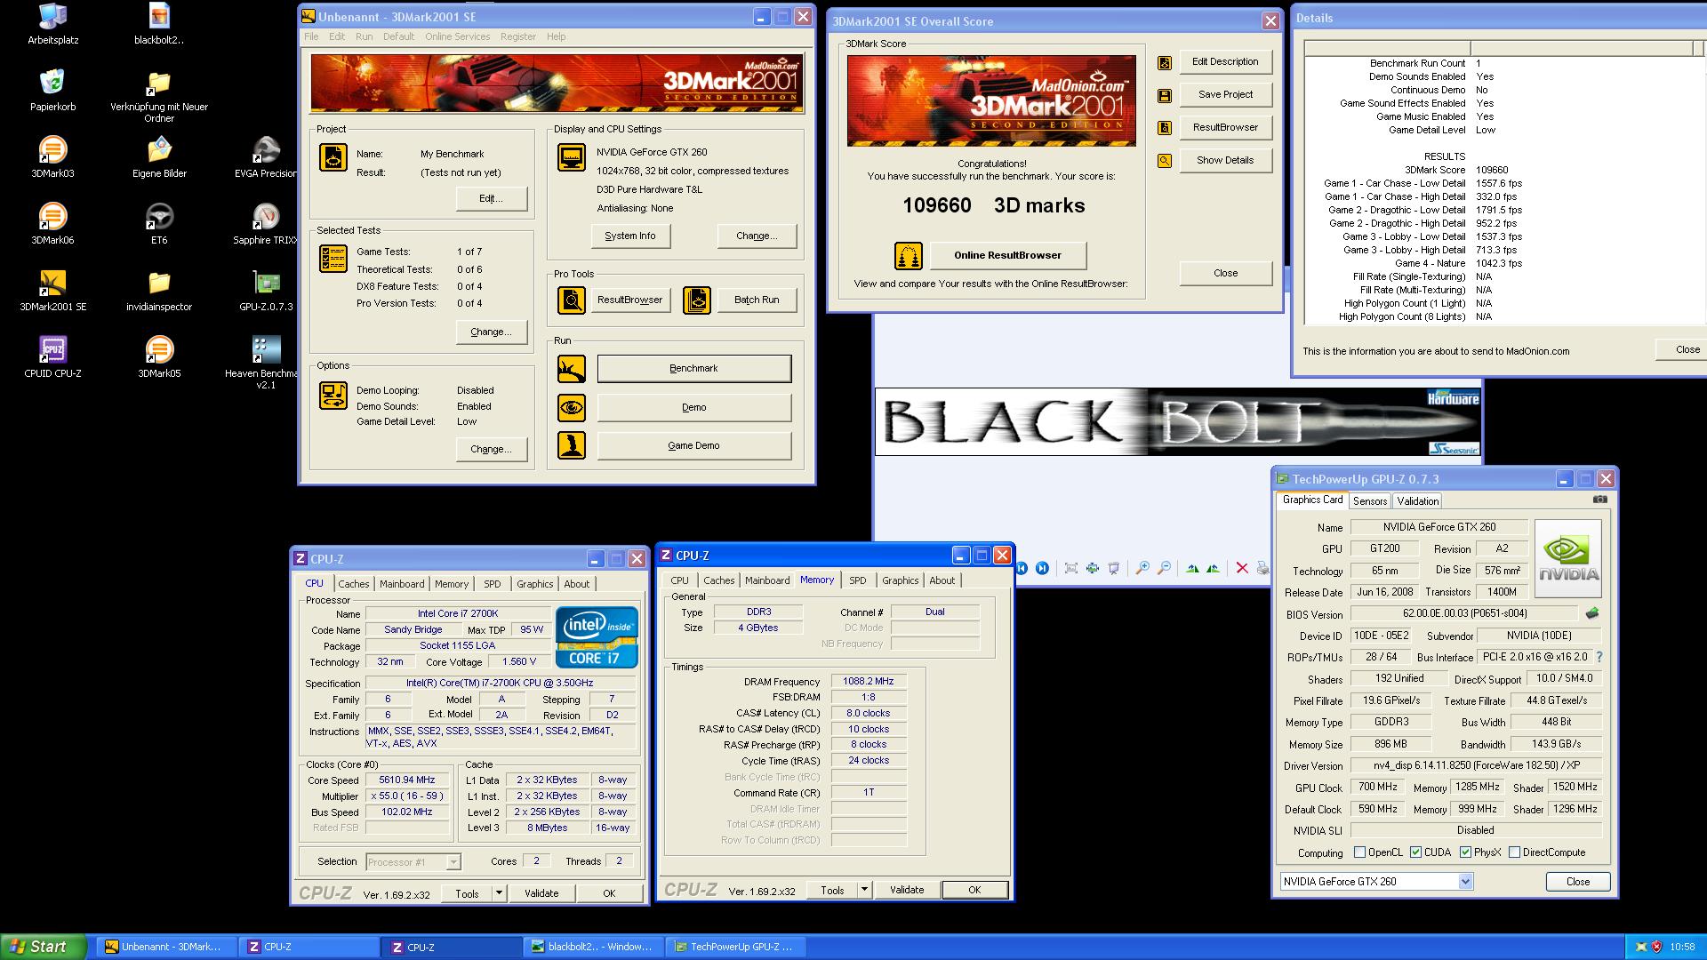Screen dimensions: 1707x960
Task: Click Edit... button in Project section
Action: click(x=491, y=198)
